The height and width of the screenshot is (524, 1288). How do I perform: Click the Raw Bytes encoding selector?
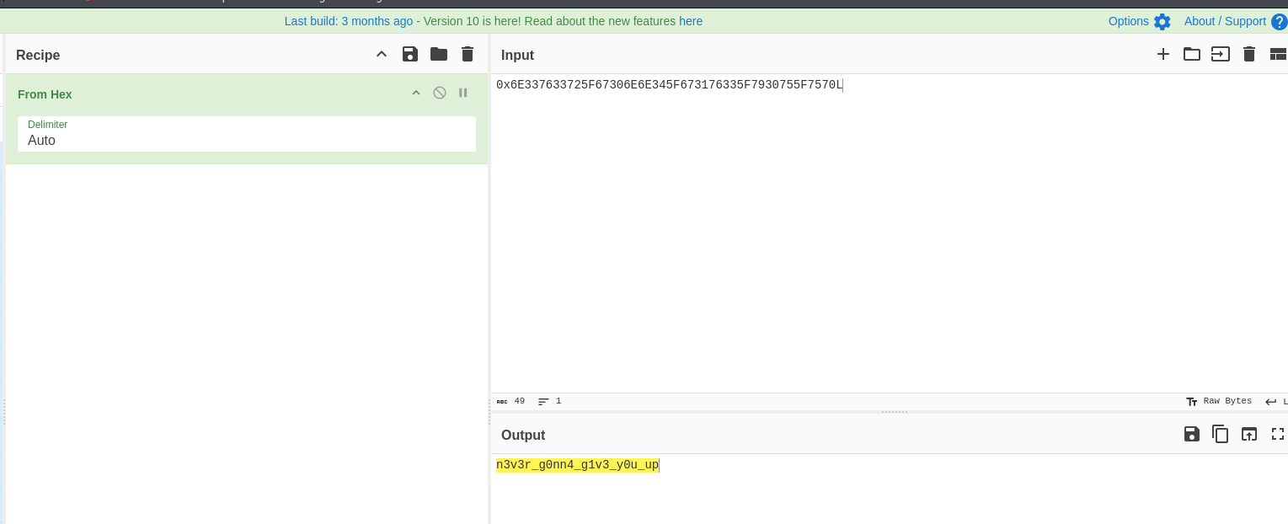pos(1219,402)
